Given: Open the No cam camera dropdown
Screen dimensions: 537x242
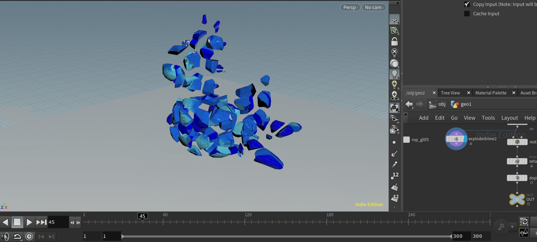Looking at the screenshot, I should click(373, 7).
